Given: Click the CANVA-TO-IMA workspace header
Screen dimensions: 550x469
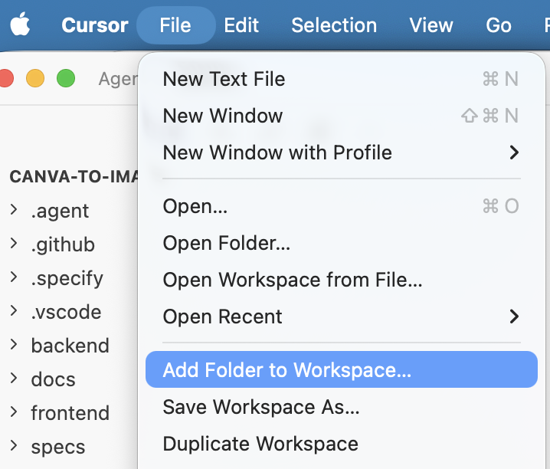Looking at the screenshot, I should coord(74,176).
